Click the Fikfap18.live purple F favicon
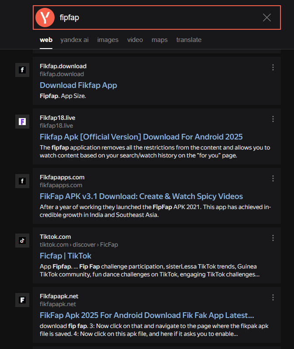Screen dimensions: 294x349 [22, 122]
